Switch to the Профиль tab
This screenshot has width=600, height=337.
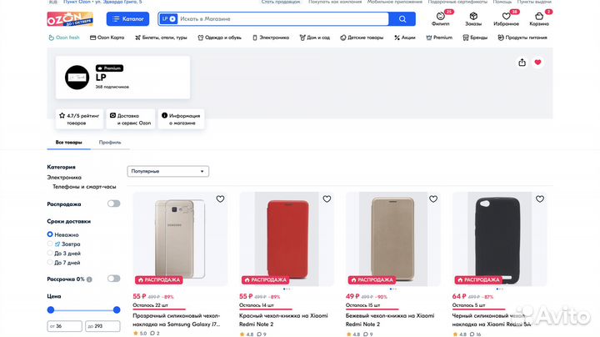[x=110, y=143]
